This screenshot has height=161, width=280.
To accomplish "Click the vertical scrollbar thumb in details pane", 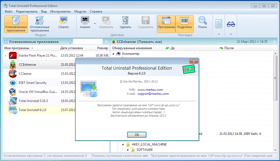I will point(275,78).
